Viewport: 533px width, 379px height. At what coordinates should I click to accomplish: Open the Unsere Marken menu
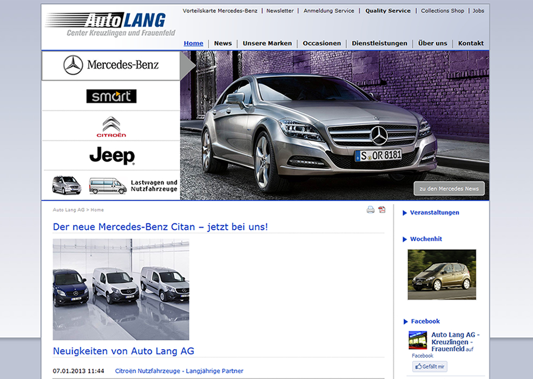pyautogui.click(x=267, y=43)
